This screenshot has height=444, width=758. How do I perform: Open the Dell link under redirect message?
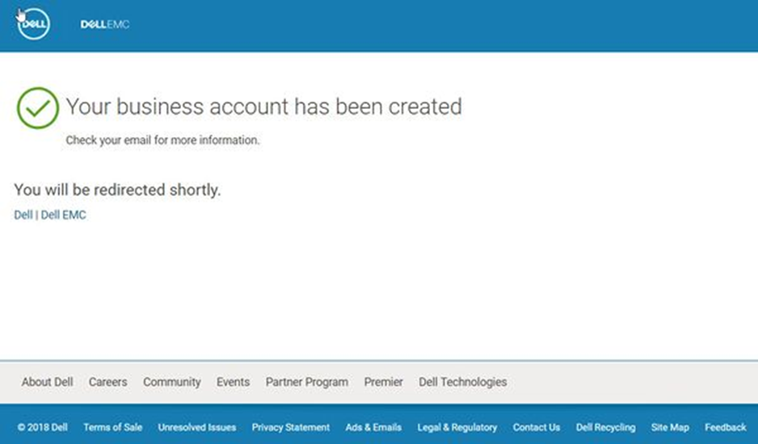(x=23, y=215)
